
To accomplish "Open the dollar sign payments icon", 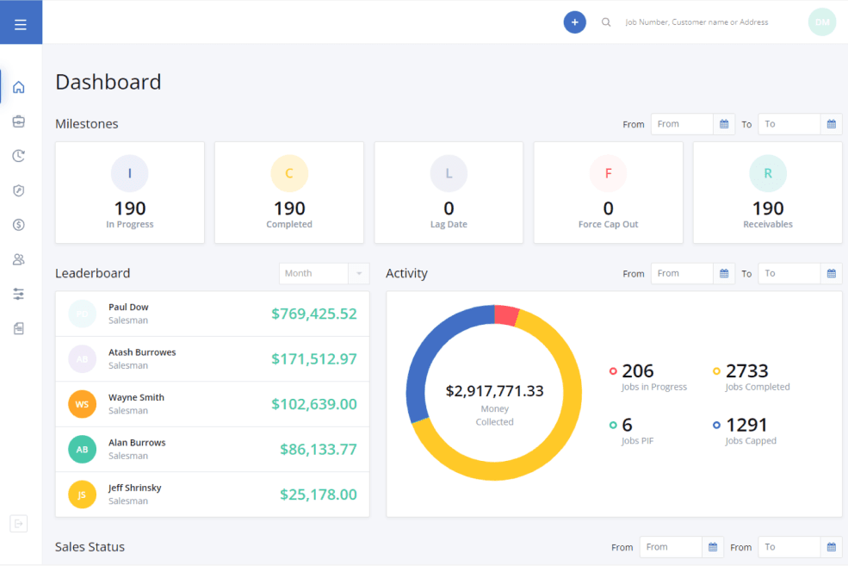I will point(19,225).
